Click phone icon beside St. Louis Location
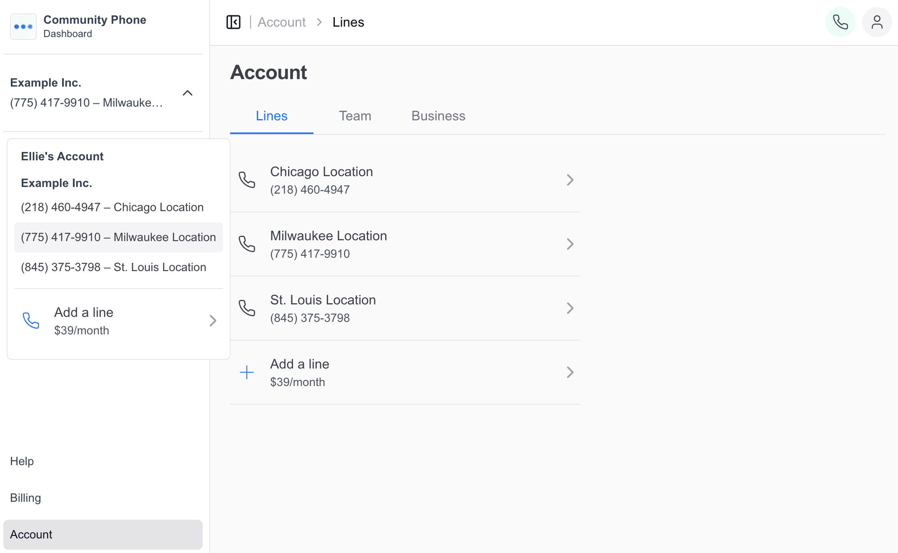This screenshot has width=898, height=553. pyautogui.click(x=247, y=308)
